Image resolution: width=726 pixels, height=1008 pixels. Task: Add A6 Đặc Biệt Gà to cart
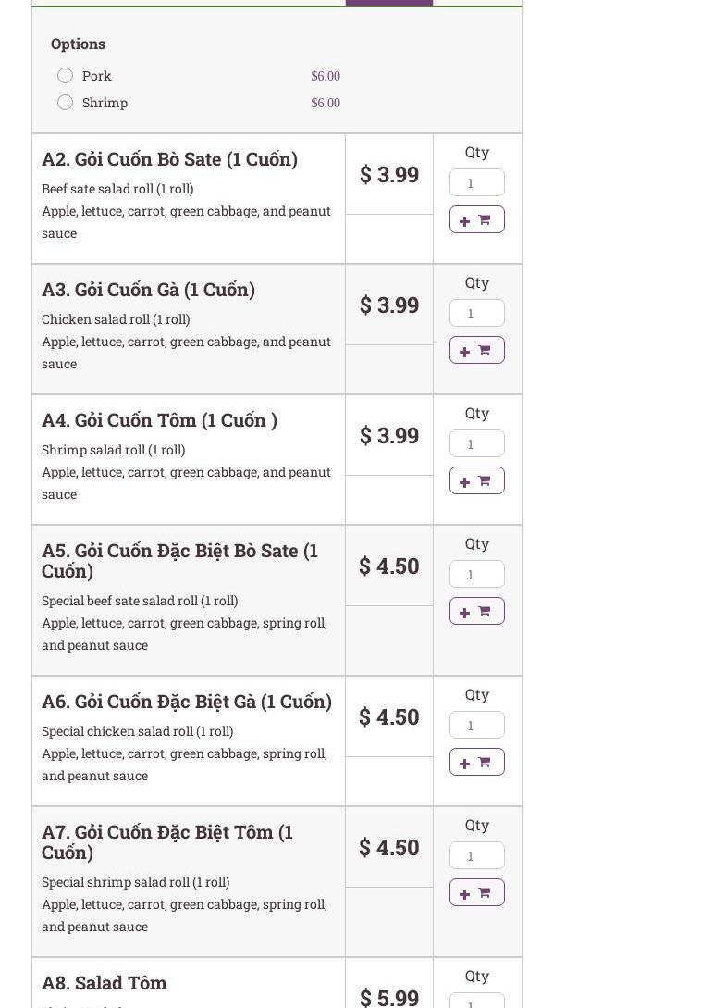pyautogui.click(x=476, y=762)
